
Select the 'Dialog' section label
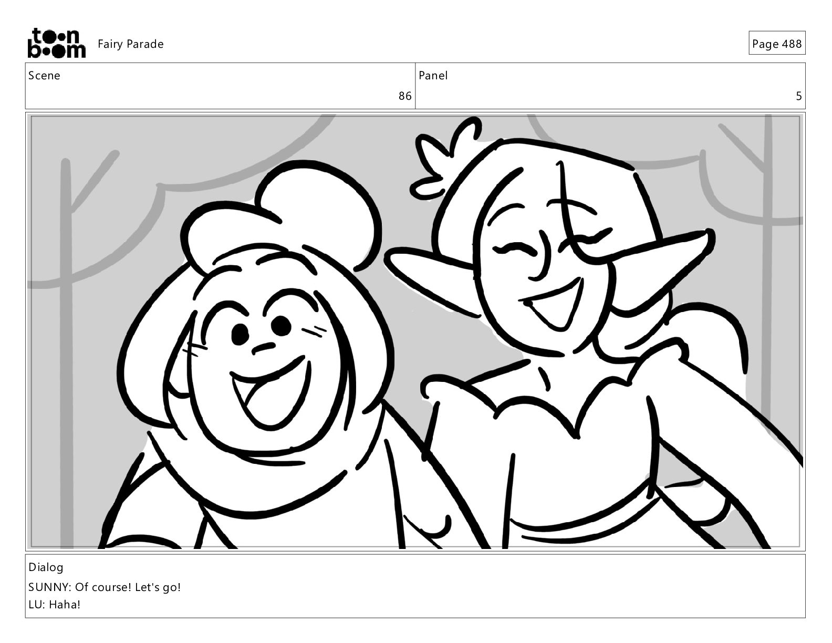(46, 567)
